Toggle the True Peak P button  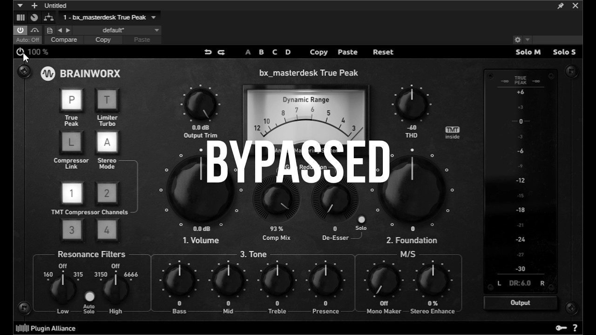tap(71, 100)
